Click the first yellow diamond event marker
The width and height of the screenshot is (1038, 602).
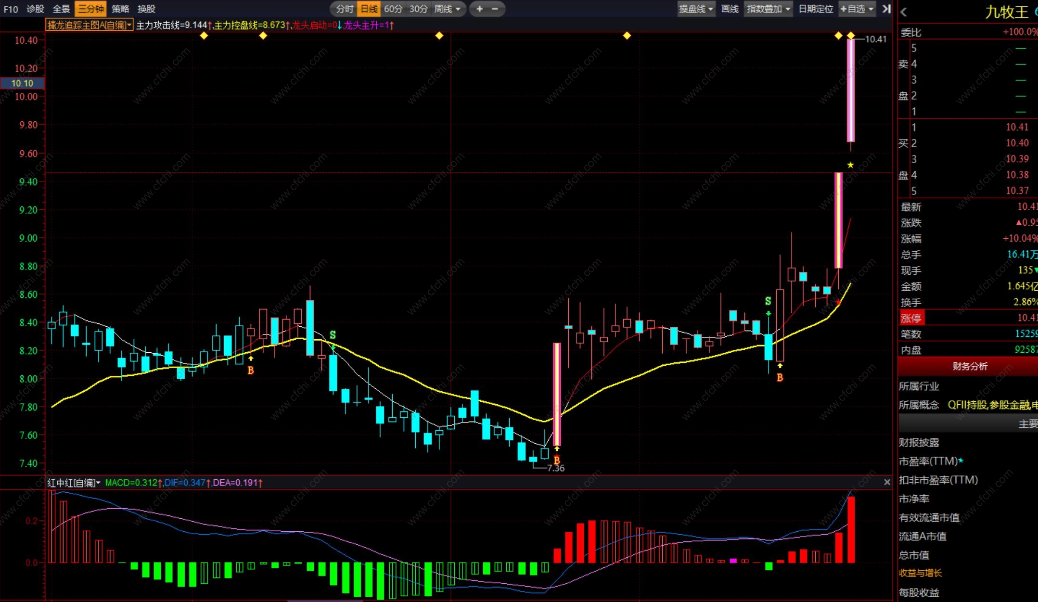204,36
